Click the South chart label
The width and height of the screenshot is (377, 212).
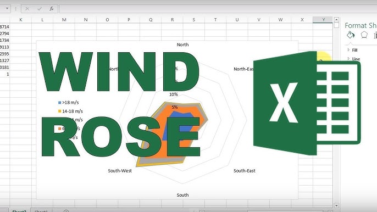pos(182,195)
